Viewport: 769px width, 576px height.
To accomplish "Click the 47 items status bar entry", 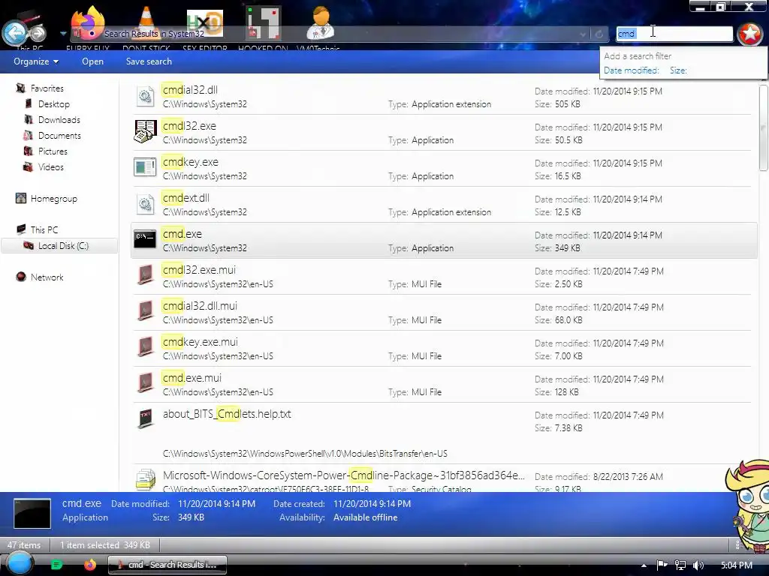I will (x=24, y=544).
